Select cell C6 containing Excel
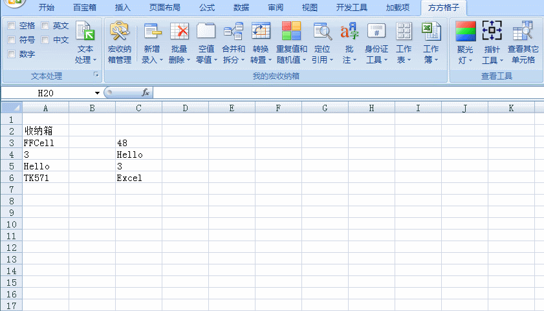Screen dimensions: 544x311 [x=138, y=178]
